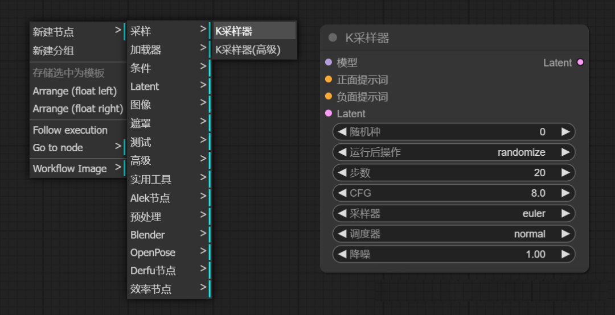Expand the 测试 category

point(170,142)
